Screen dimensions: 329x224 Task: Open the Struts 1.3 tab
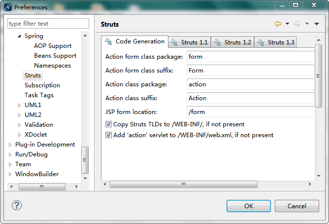point(275,42)
